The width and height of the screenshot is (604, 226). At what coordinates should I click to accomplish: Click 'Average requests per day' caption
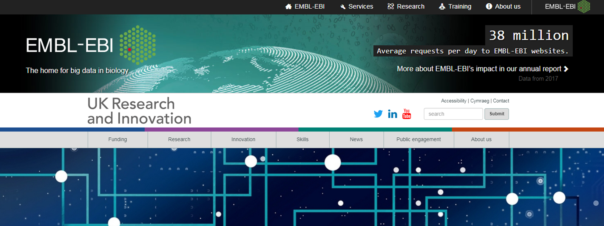tap(472, 51)
